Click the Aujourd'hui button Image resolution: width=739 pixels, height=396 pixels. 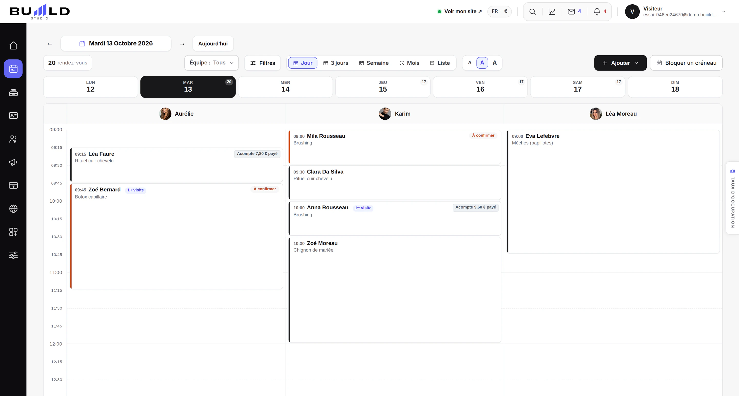tap(213, 44)
